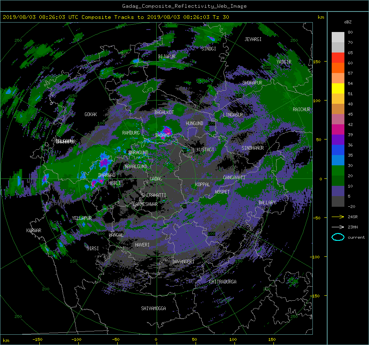Click the JEVARGI city label
Image resolution: width=369 pixels, height=345 pixels.
(253, 39)
